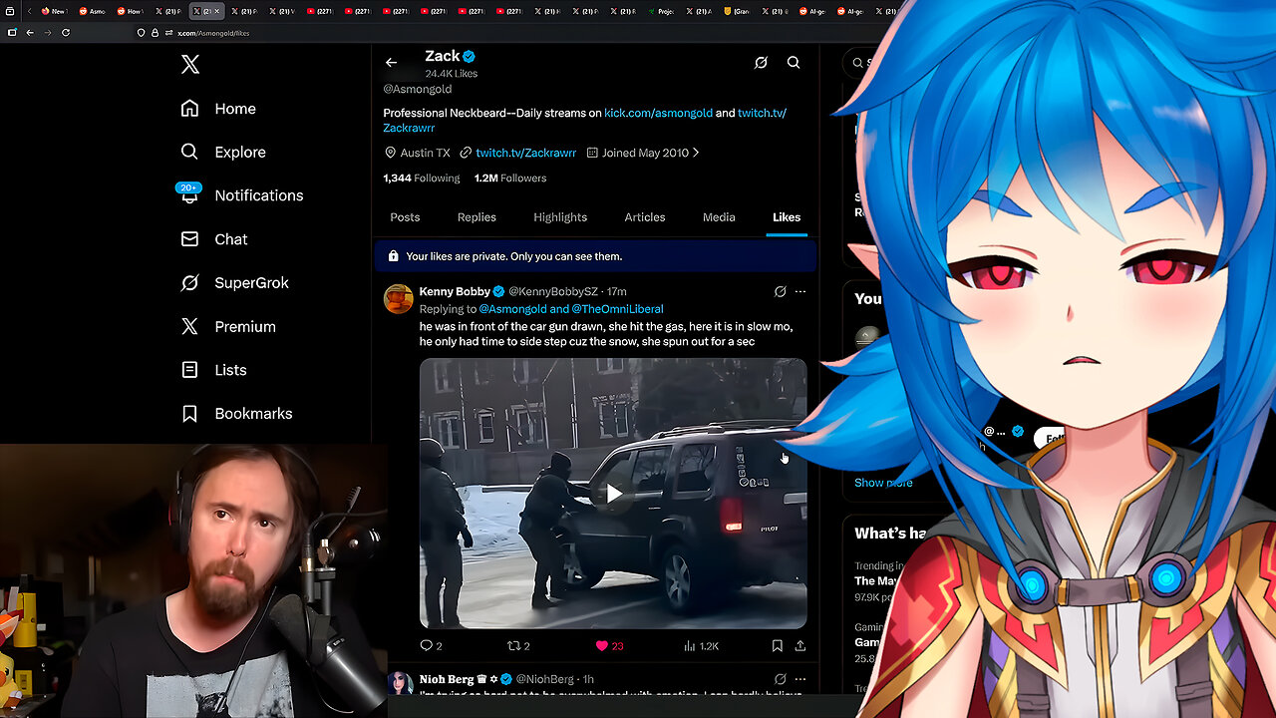Open Lists in the sidebar
1276x718 pixels.
213,370
